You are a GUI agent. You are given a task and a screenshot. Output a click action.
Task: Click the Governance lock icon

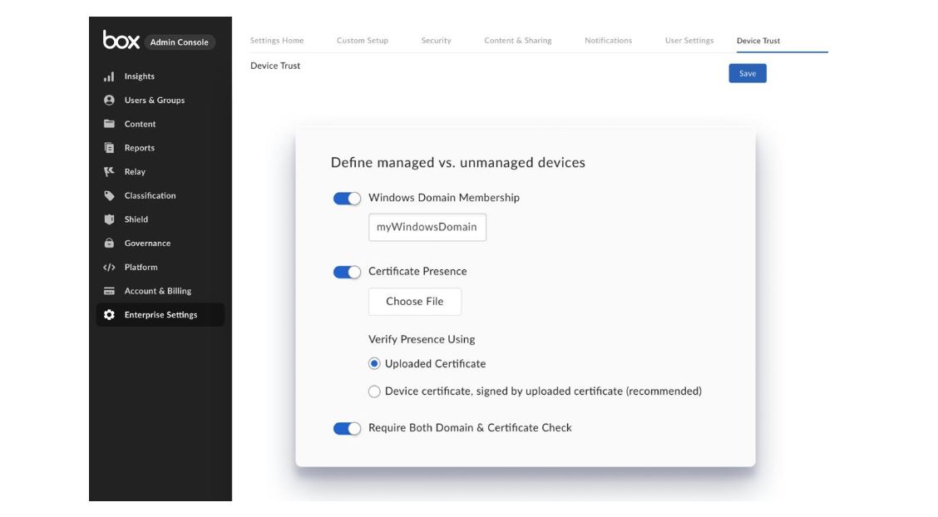109,244
